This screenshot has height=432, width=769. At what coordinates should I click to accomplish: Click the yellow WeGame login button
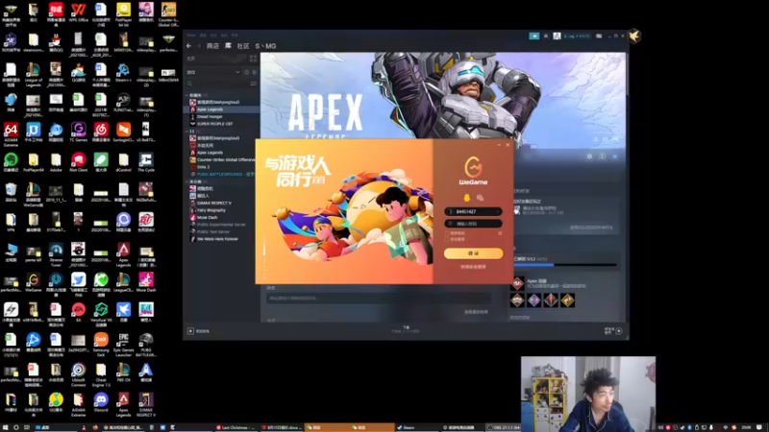pyautogui.click(x=473, y=253)
